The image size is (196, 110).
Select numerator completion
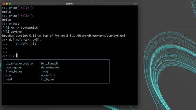point(49,75)
